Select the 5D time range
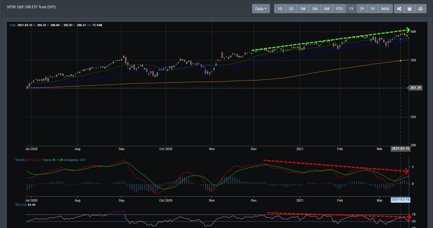 pyautogui.click(x=291, y=9)
